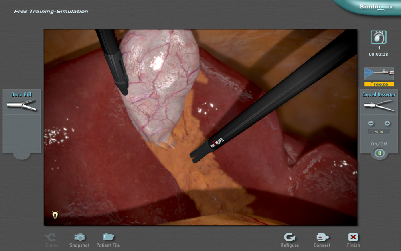
Task: Click the Finish red X icon
Action: point(353,237)
